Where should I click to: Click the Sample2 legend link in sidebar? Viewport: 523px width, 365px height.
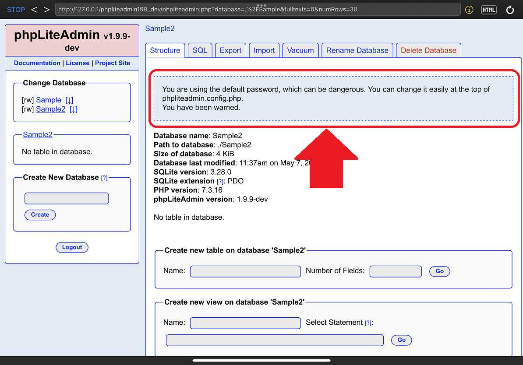coord(38,135)
